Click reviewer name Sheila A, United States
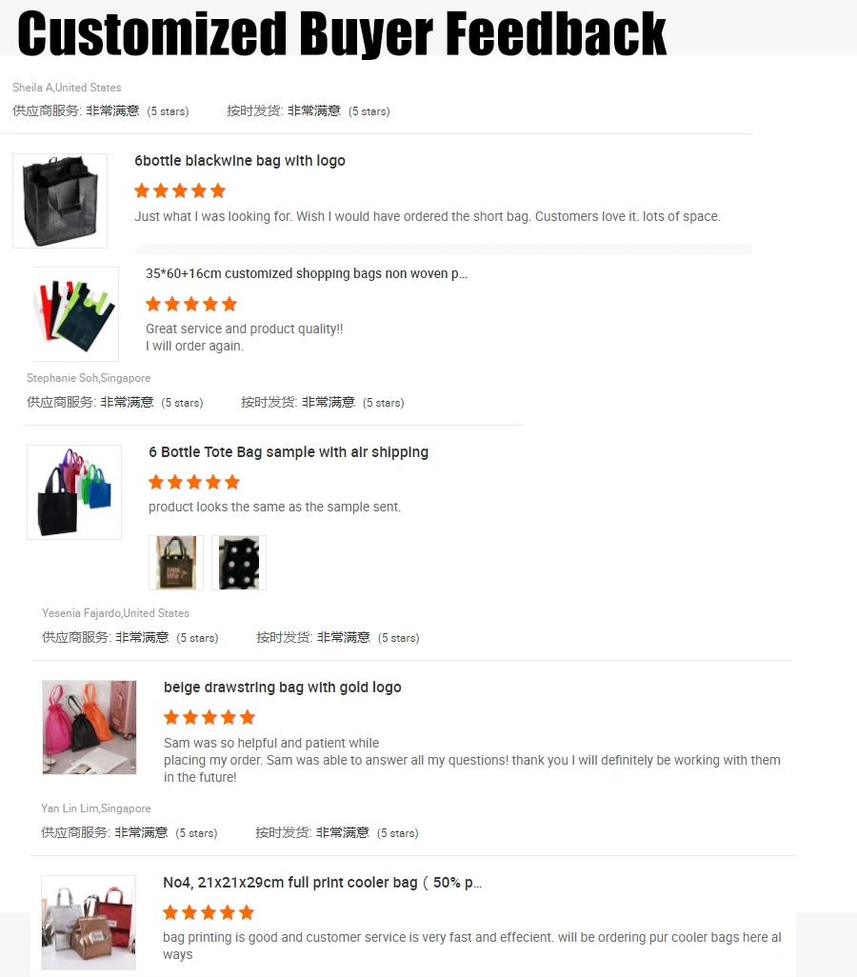This screenshot has width=857, height=977. tap(67, 88)
